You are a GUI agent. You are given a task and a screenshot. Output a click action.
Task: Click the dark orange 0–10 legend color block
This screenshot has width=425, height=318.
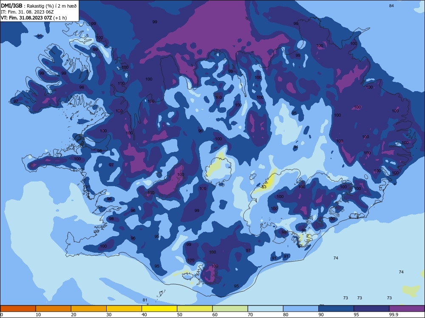18,309
